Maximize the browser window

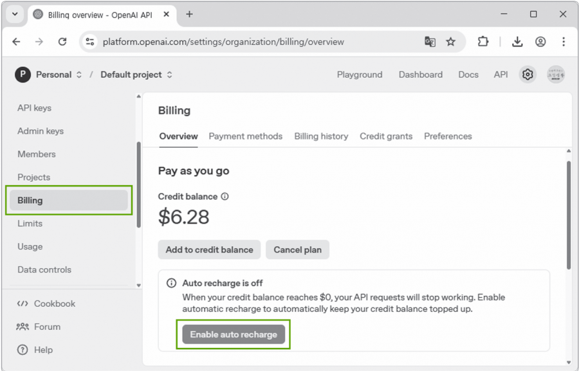533,14
